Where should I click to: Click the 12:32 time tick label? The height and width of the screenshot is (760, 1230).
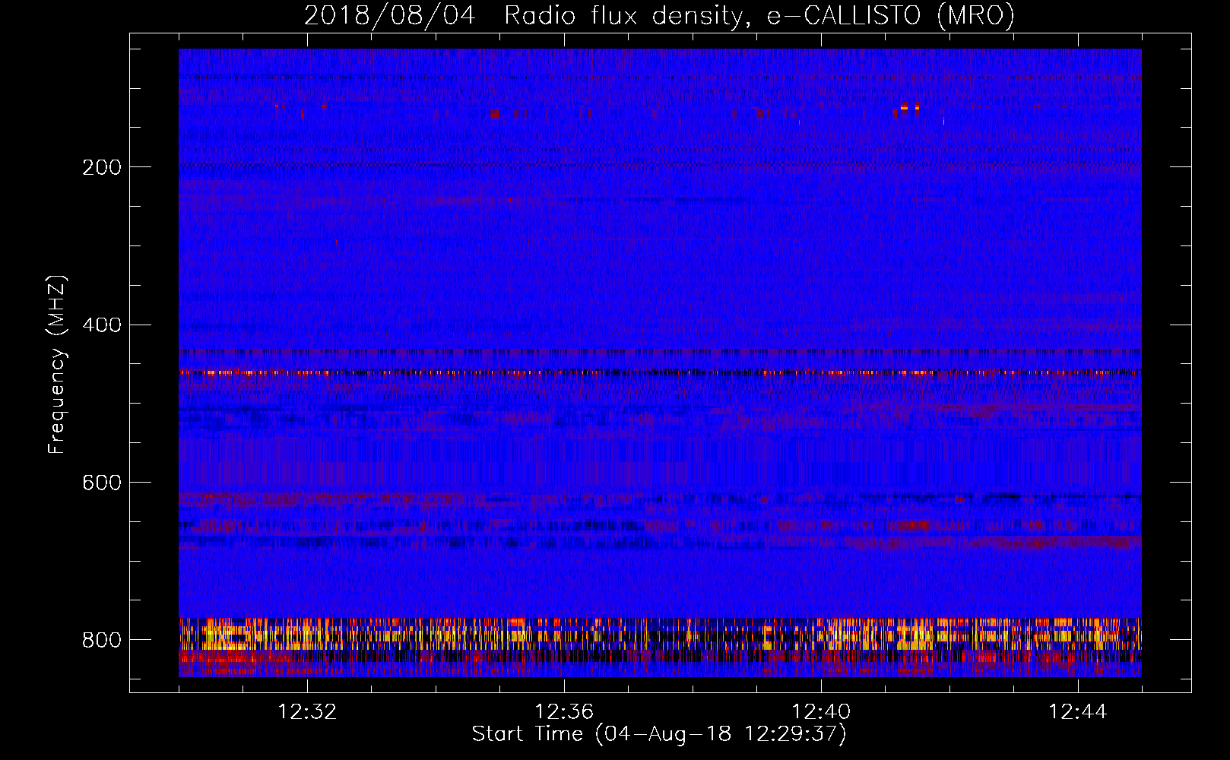307,712
